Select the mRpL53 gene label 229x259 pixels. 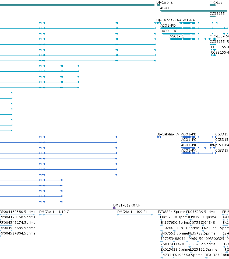216,2
